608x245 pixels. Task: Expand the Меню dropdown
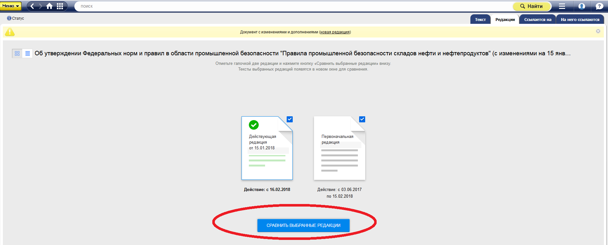click(x=11, y=6)
